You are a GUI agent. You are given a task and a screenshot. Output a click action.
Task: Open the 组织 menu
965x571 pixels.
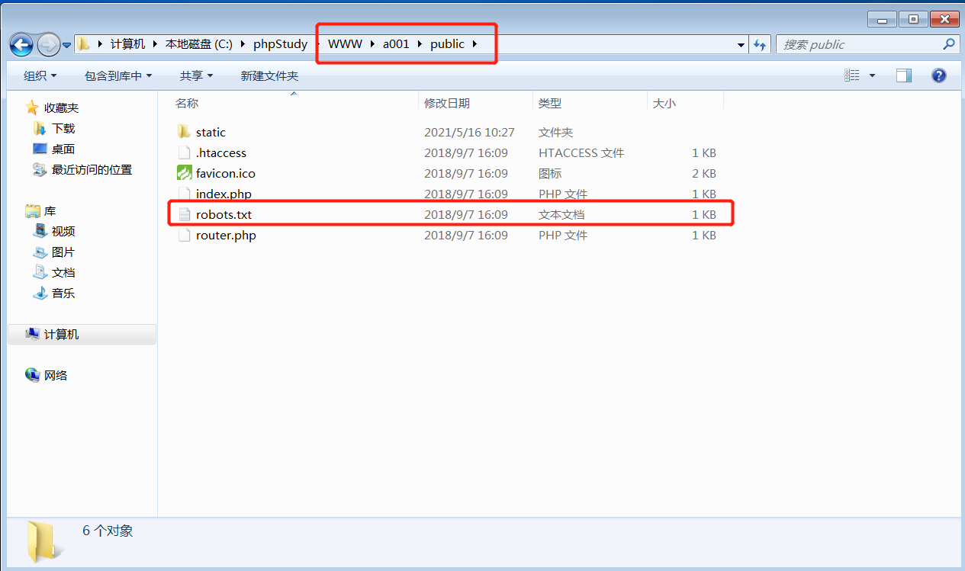40,75
